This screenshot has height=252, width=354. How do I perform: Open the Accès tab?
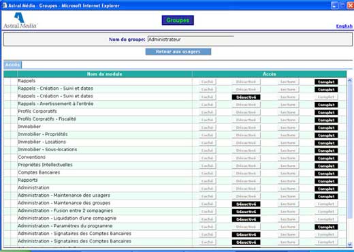(x=13, y=65)
